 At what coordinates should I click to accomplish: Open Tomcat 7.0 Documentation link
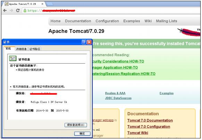pyautogui.click(x=150, y=120)
